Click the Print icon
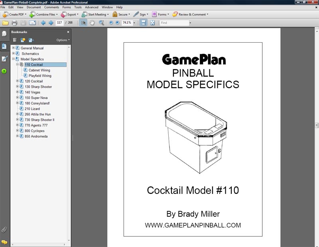The width and height of the screenshot is (319, 247). pos(14,23)
